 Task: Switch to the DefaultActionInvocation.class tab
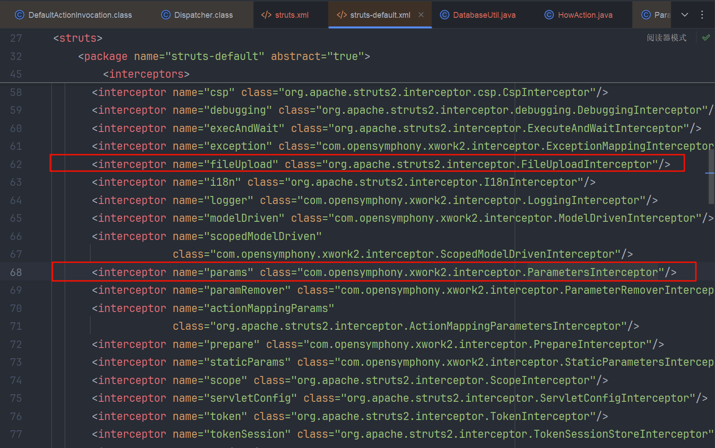74,15
